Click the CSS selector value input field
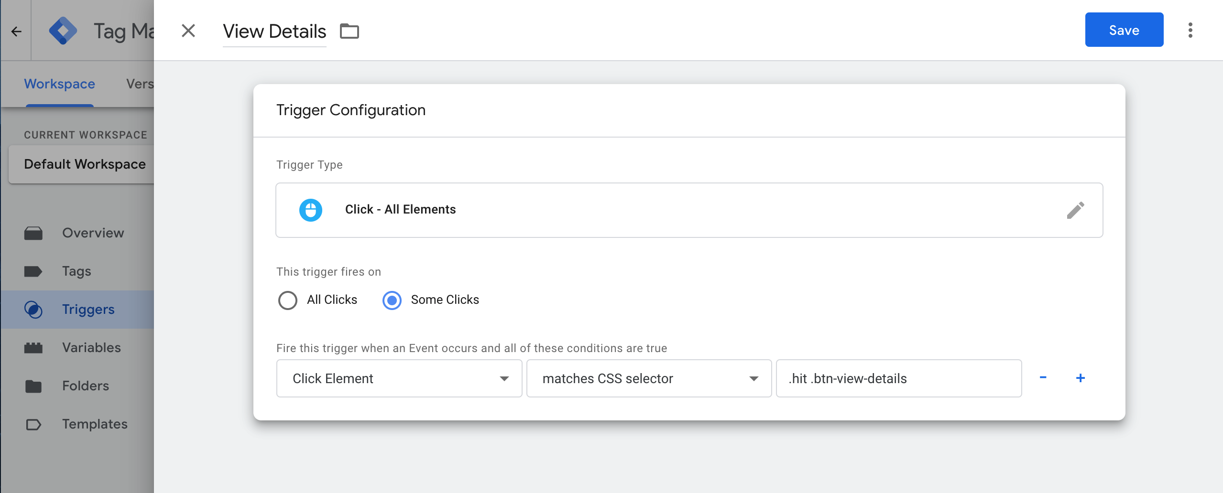Image resolution: width=1223 pixels, height=493 pixels. [898, 378]
